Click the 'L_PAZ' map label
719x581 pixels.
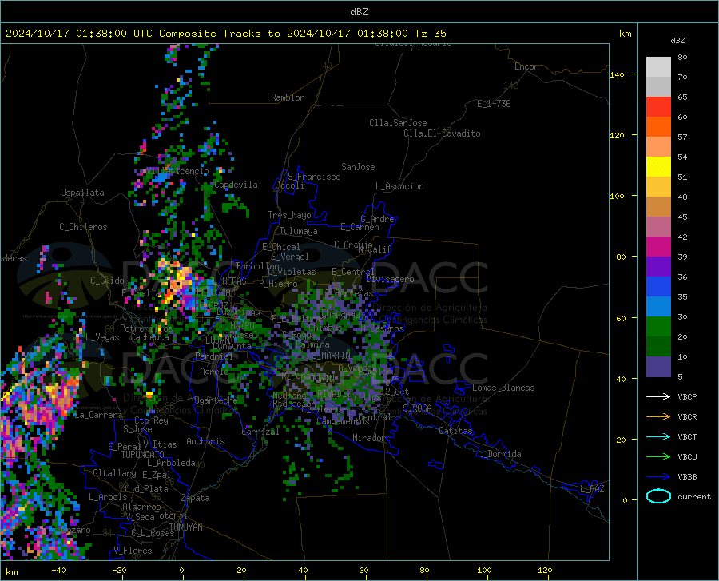pos(592,489)
